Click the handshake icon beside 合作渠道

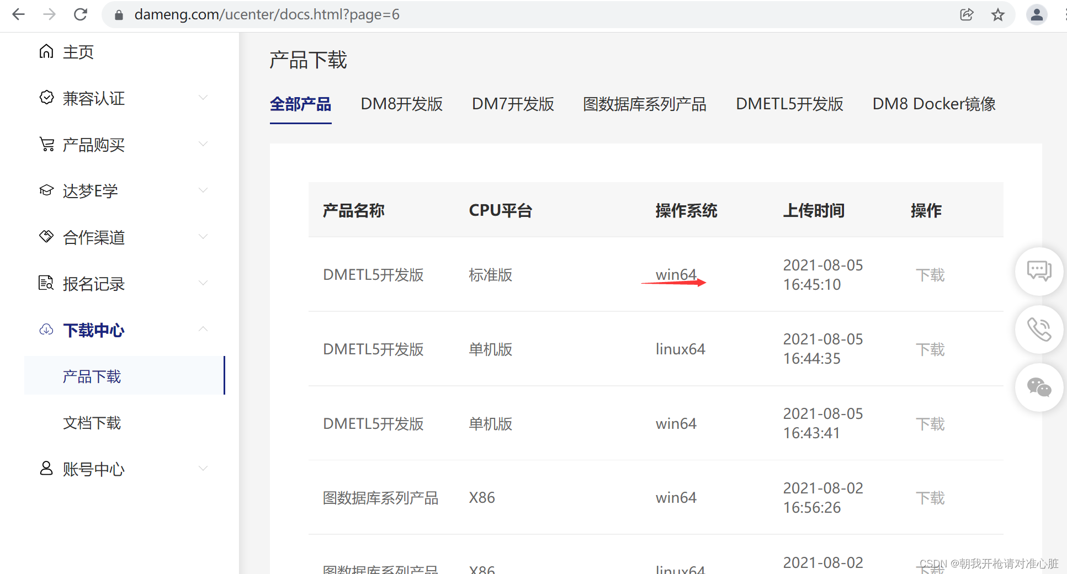click(46, 237)
